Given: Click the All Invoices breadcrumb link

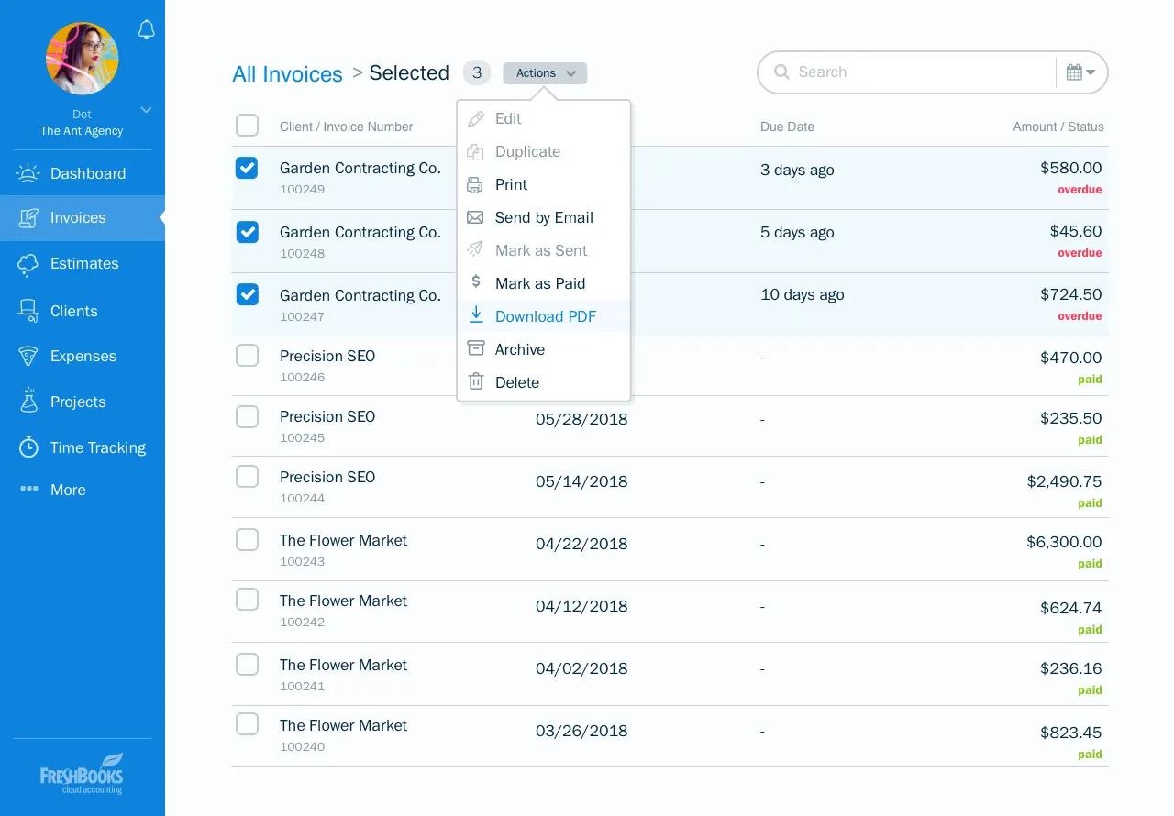Looking at the screenshot, I should coord(287,74).
